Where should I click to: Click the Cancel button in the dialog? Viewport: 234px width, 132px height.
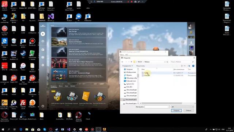(189, 110)
